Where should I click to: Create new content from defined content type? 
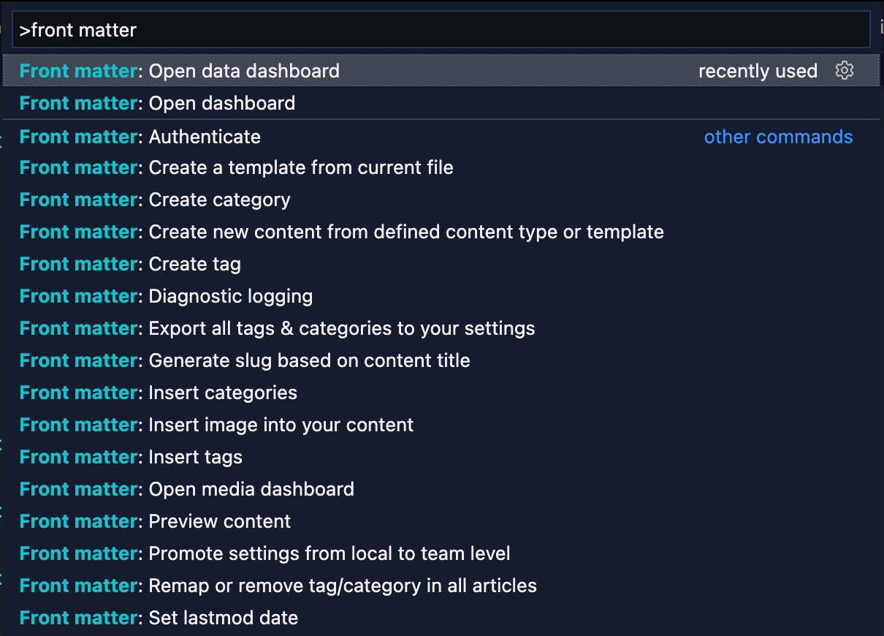tap(406, 232)
